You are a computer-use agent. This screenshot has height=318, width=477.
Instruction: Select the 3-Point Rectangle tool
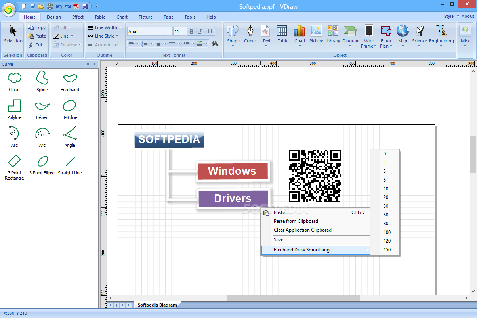tap(14, 167)
